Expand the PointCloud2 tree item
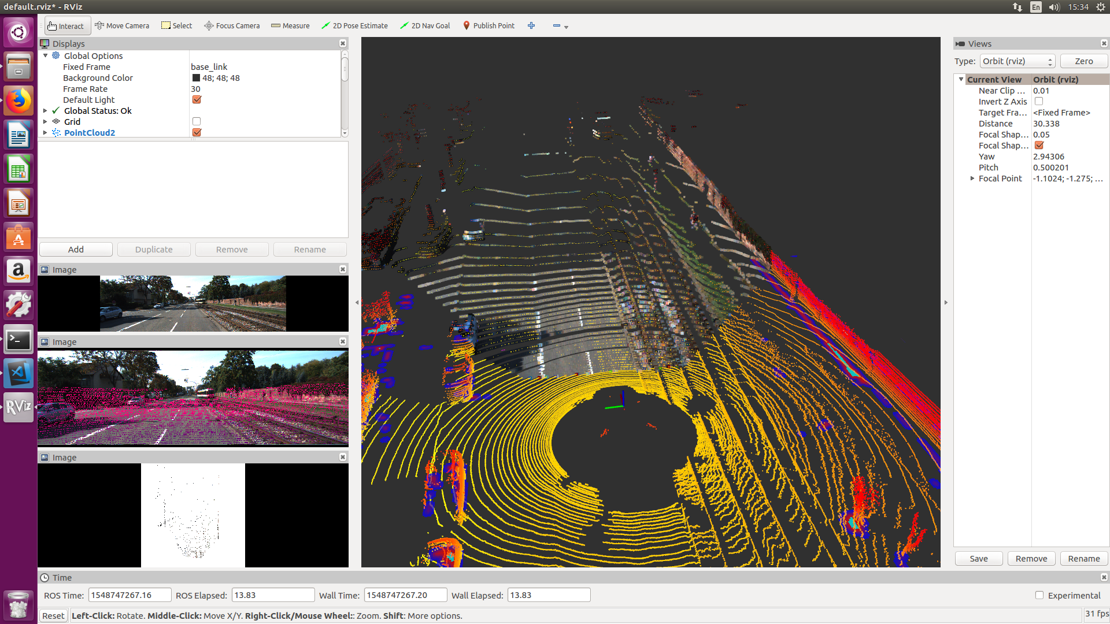Screen dimensions: 1110x624 coord(45,132)
